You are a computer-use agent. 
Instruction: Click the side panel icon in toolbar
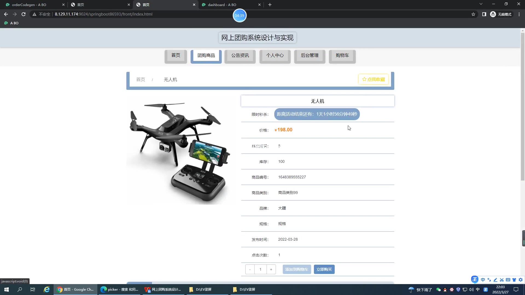pyautogui.click(x=484, y=14)
